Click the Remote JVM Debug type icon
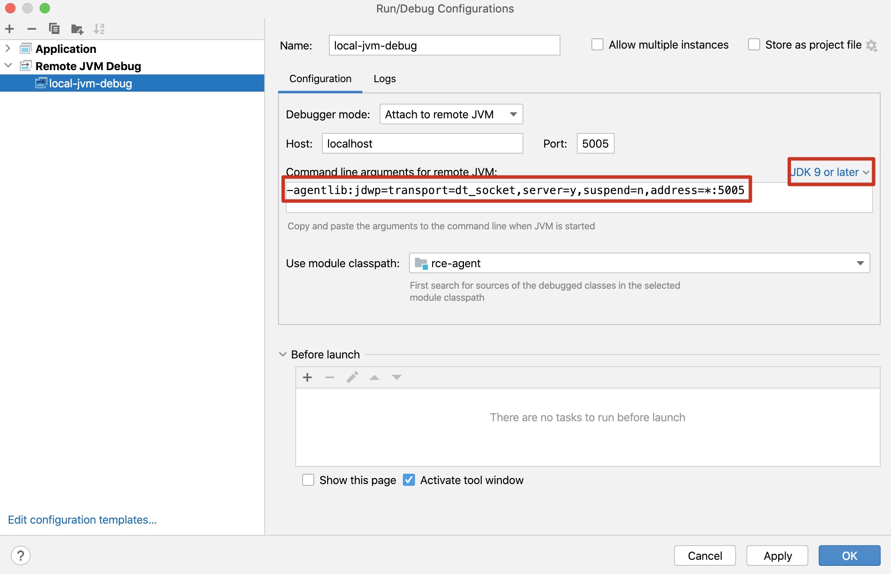This screenshot has width=891, height=574. pyautogui.click(x=26, y=66)
